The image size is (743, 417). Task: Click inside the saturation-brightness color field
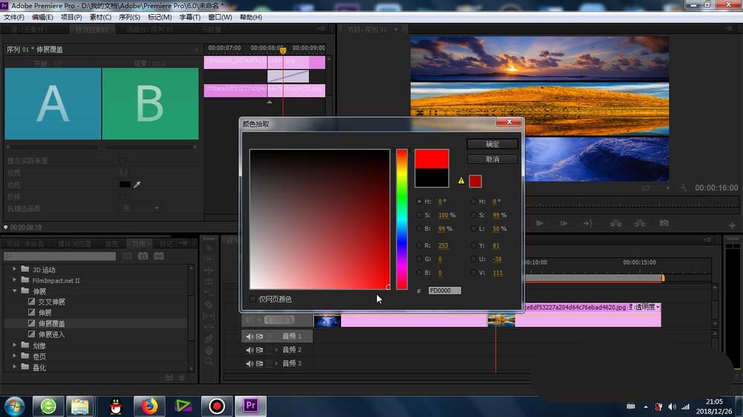pyautogui.click(x=319, y=219)
